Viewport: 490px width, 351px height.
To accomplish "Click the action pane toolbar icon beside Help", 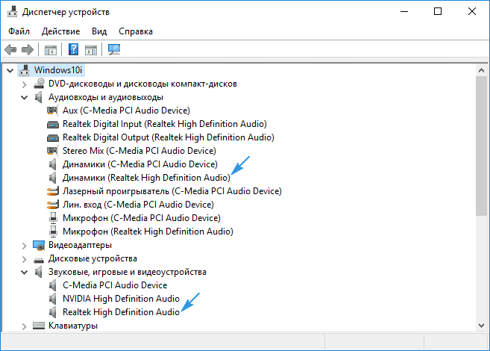I will click(x=91, y=50).
